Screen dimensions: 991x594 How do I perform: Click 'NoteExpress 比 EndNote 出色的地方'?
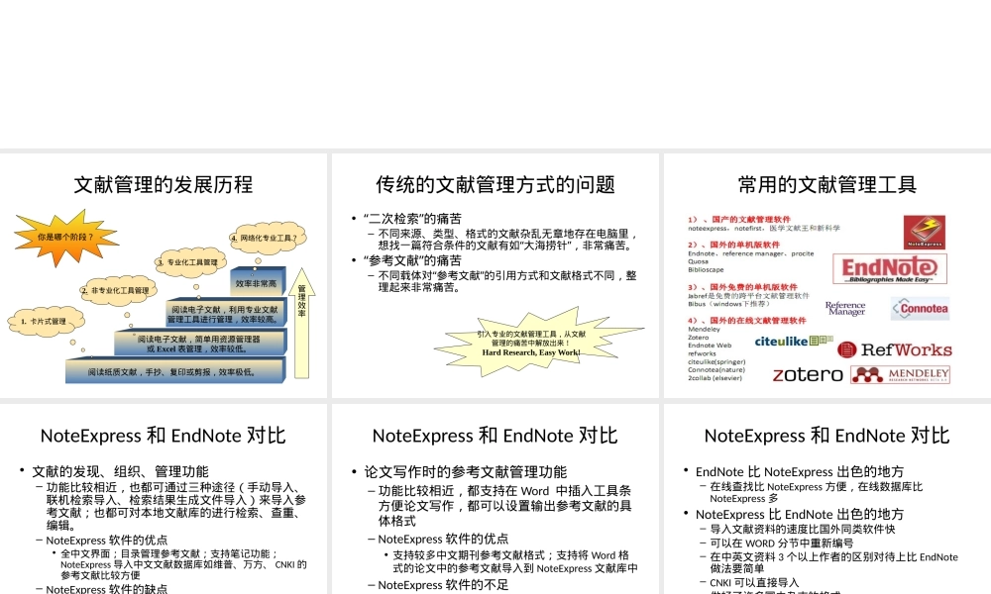(800, 514)
